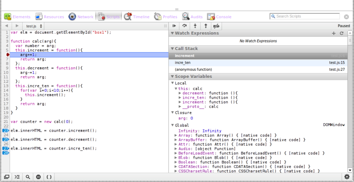The width and height of the screenshot is (354, 182).
Task: Expand the Audio global entry
Action: click(x=176, y=149)
